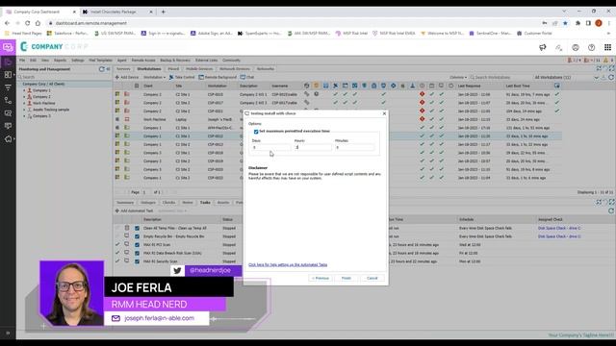The image size is (616, 346).
Task: Open the filters icon in left sidebar
Action: pos(8,87)
